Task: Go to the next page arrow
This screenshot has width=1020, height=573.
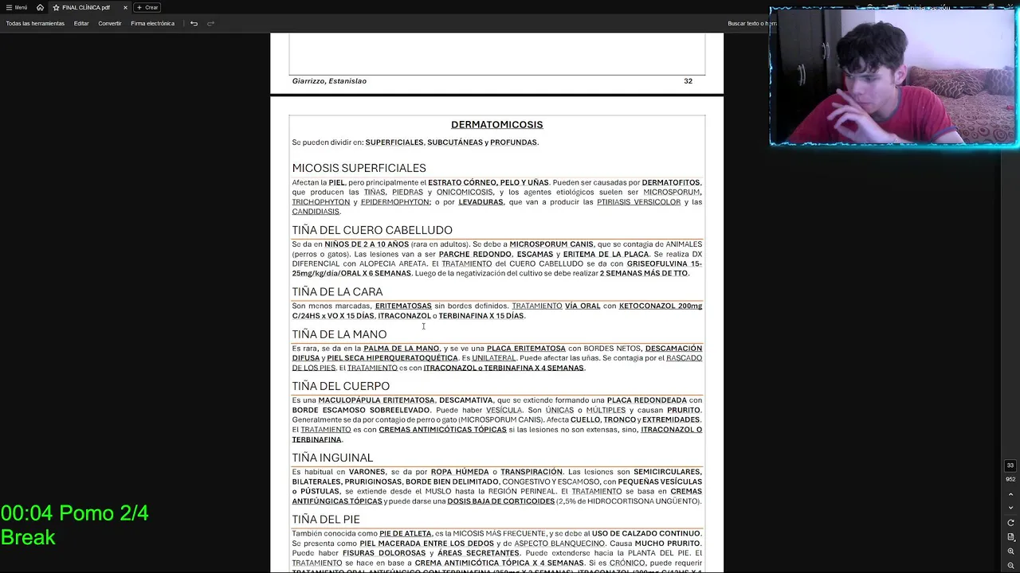Action: click(x=1010, y=508)
